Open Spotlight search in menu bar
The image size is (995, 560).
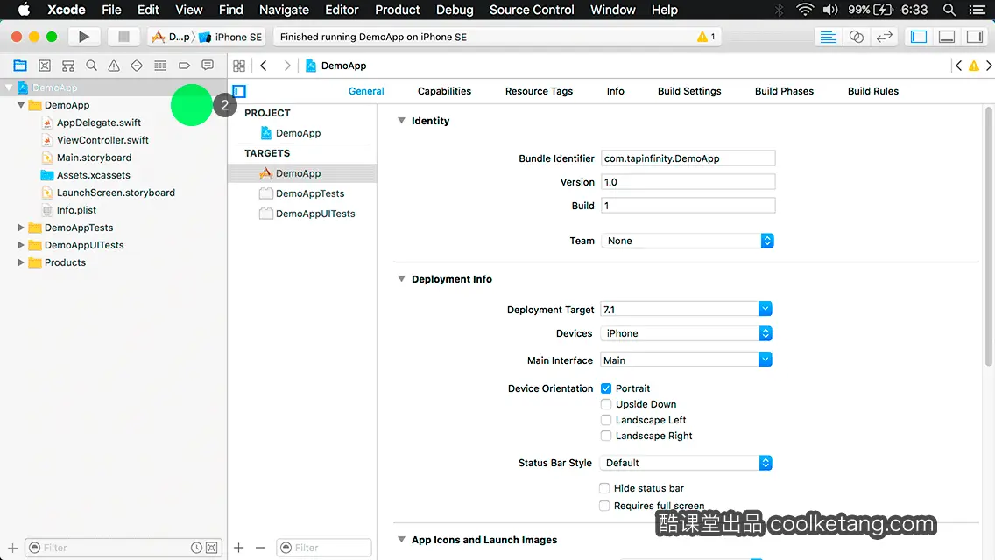coord(949,10)
